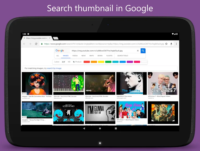The height and width of the screenshot is (151, 200).
Task: Tap the Android home navigation button
Action: tap(100, 128)
